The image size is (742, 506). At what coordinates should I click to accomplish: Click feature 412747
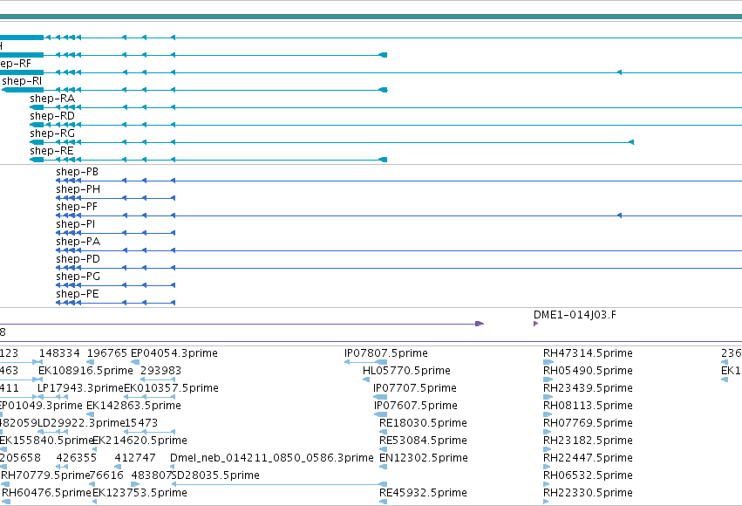coord(135,458)
